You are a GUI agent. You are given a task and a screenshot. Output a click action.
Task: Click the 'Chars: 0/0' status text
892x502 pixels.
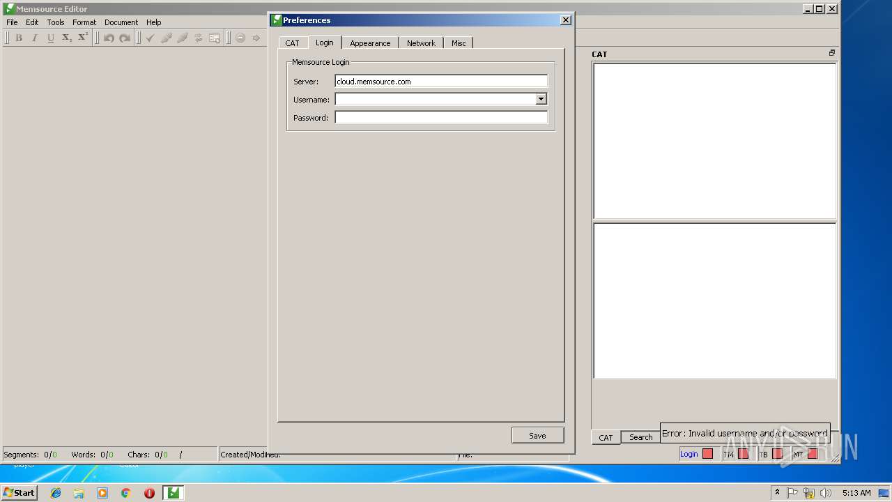pos(148,455)
